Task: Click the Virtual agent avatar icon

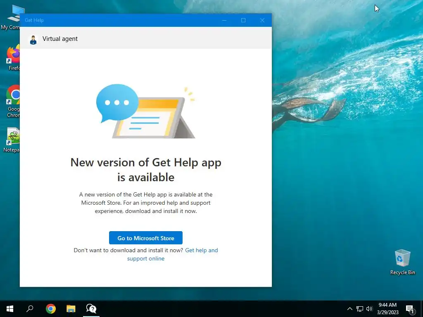Action: pos(33,40)
